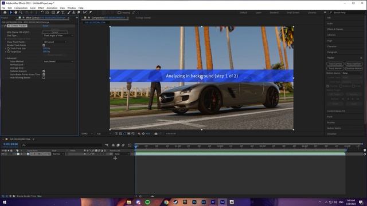The image size is (367, 206).
Task: Open the Show Track Points dropdown
Action: pyautogui.click(x=55, y=42)
